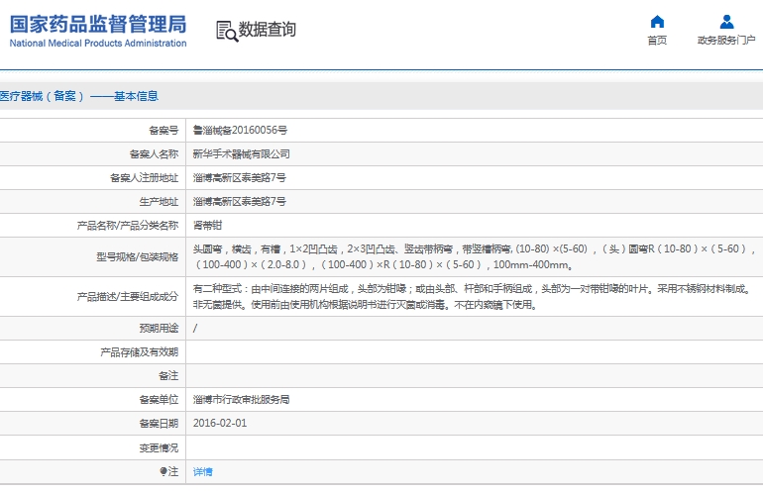Screen dimensions: 763x493
Task: Click the 预期用途 label
Action: (x=159, y=329)
